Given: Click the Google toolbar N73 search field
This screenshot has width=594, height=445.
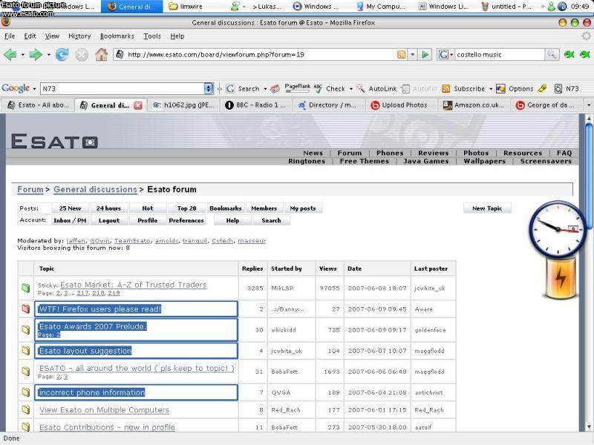Looking at the screenshot, I should [122, 88].
